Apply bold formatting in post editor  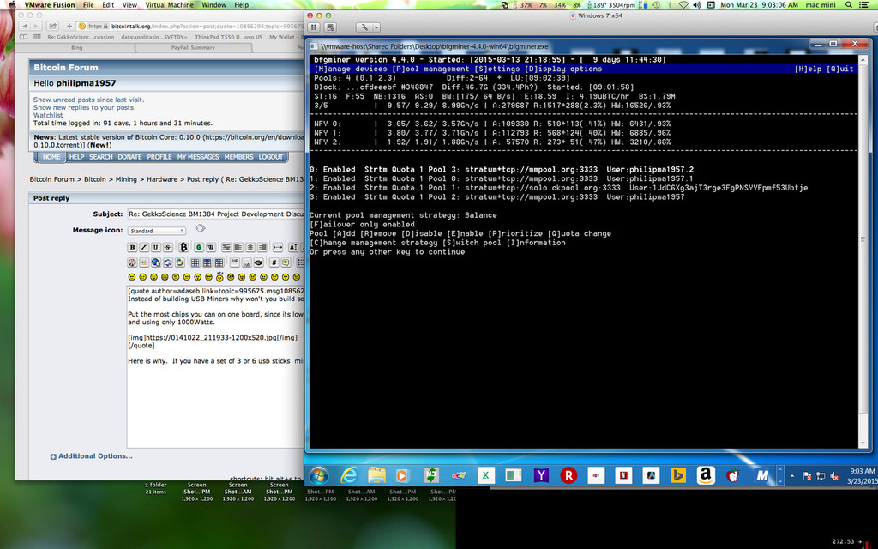point(133,247)
